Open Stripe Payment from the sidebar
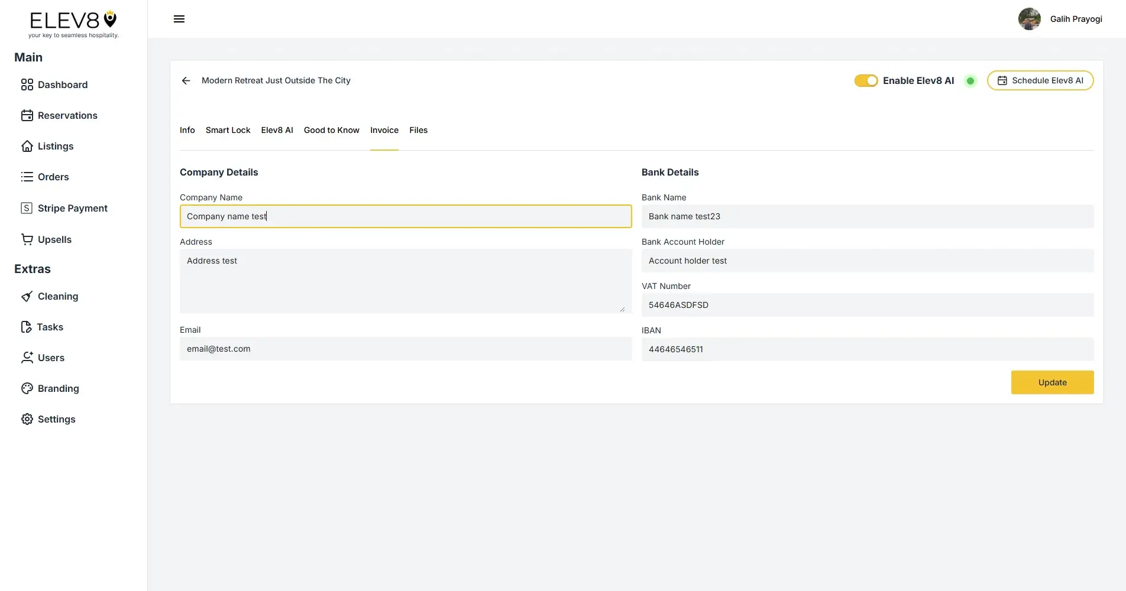 27,208
